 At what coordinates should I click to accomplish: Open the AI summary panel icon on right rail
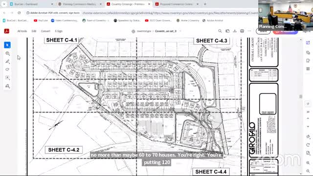pos(308,43)
